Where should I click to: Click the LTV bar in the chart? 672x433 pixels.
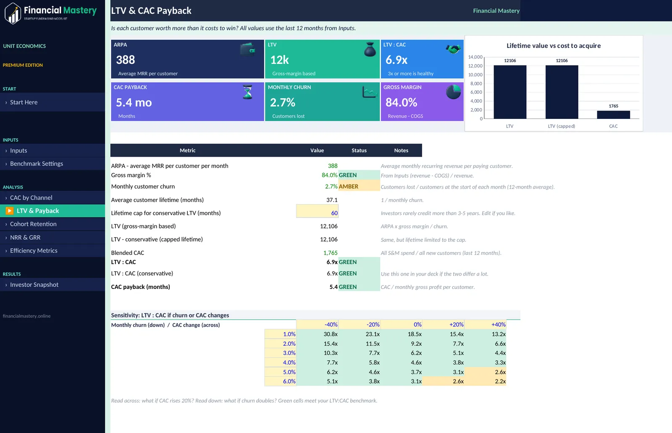tap(510, 92)
